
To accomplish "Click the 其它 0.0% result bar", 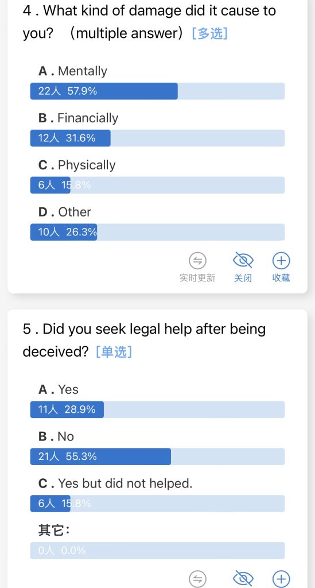I will (x=157, y=551).
